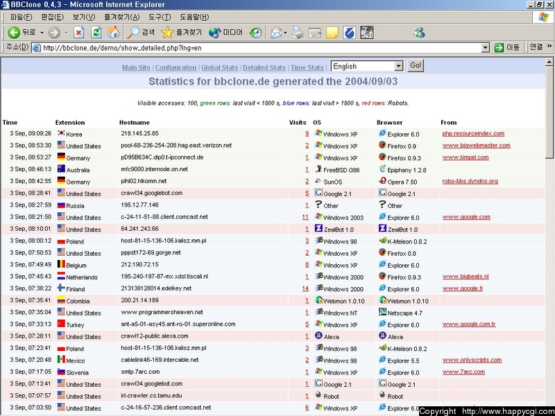Click the SunOS operating system icon

(318, 181)
